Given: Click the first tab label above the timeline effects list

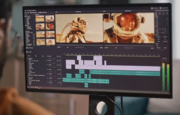Looking at the screenshot, I should click(x=29, y=56).
